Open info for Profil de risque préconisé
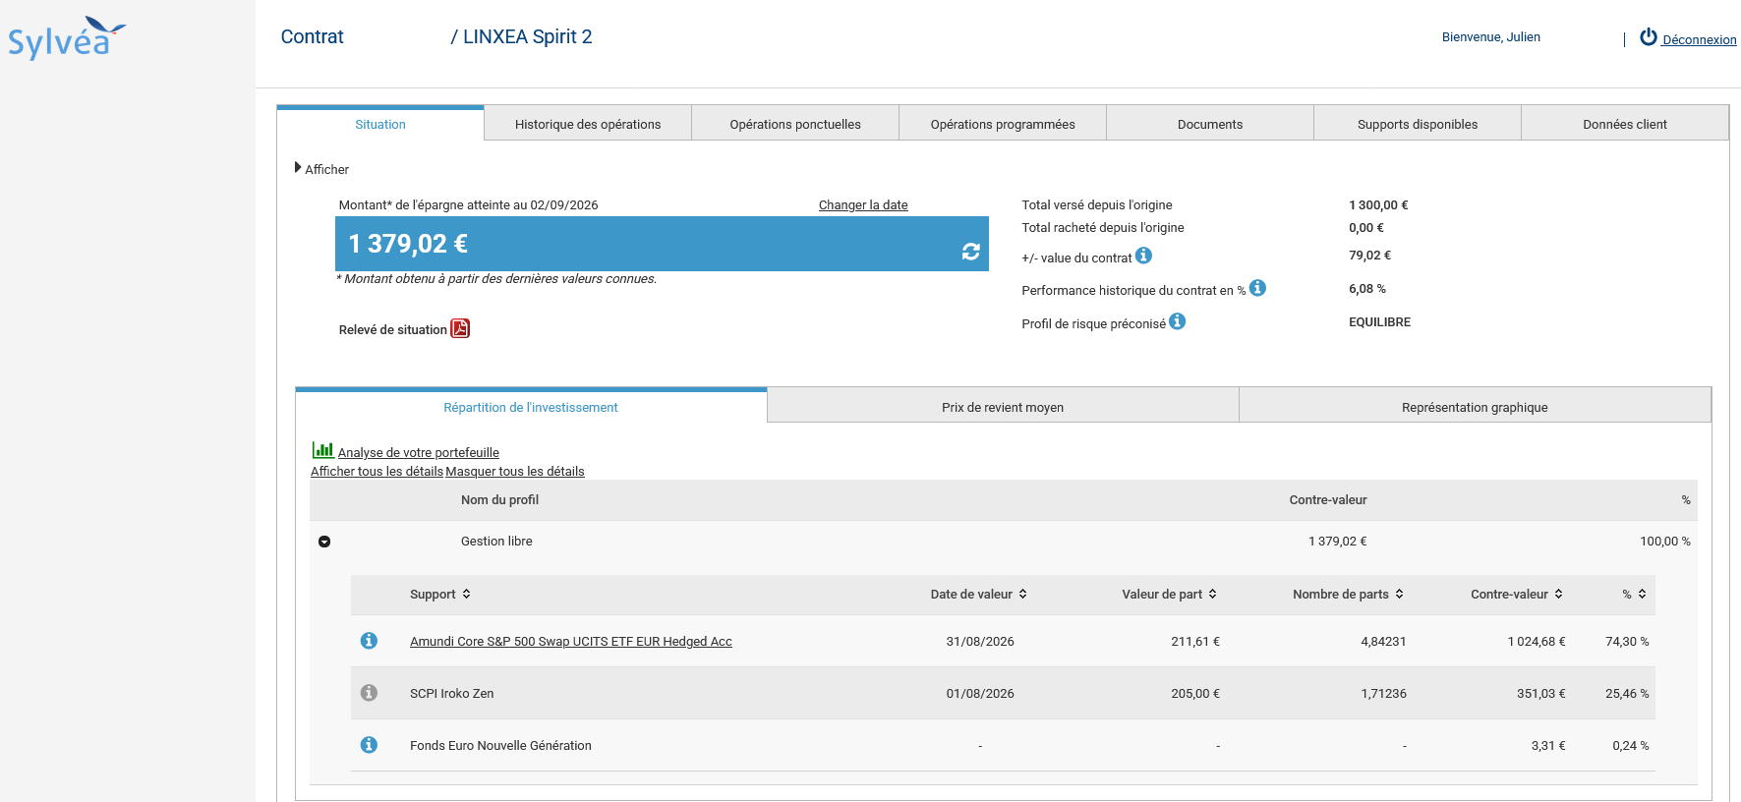The height and width of the screenshot is (802, 1741). pos(1177,321)
